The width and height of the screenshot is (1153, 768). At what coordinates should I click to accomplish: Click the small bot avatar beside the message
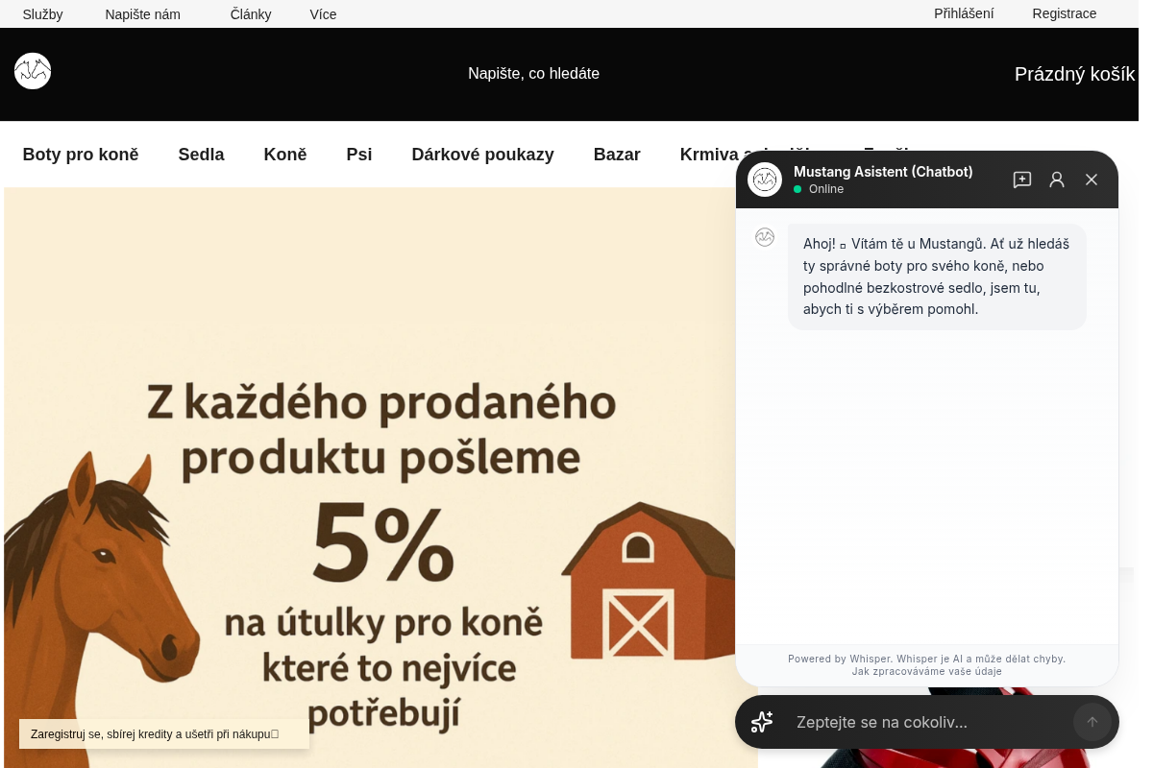765,237
